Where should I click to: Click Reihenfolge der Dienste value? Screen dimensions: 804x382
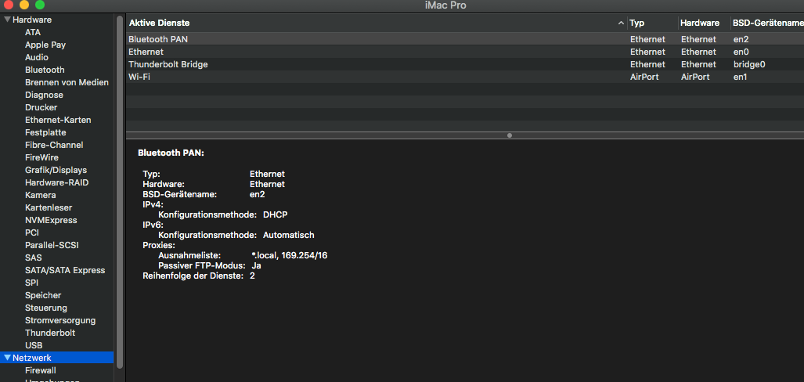pos(252,276)
